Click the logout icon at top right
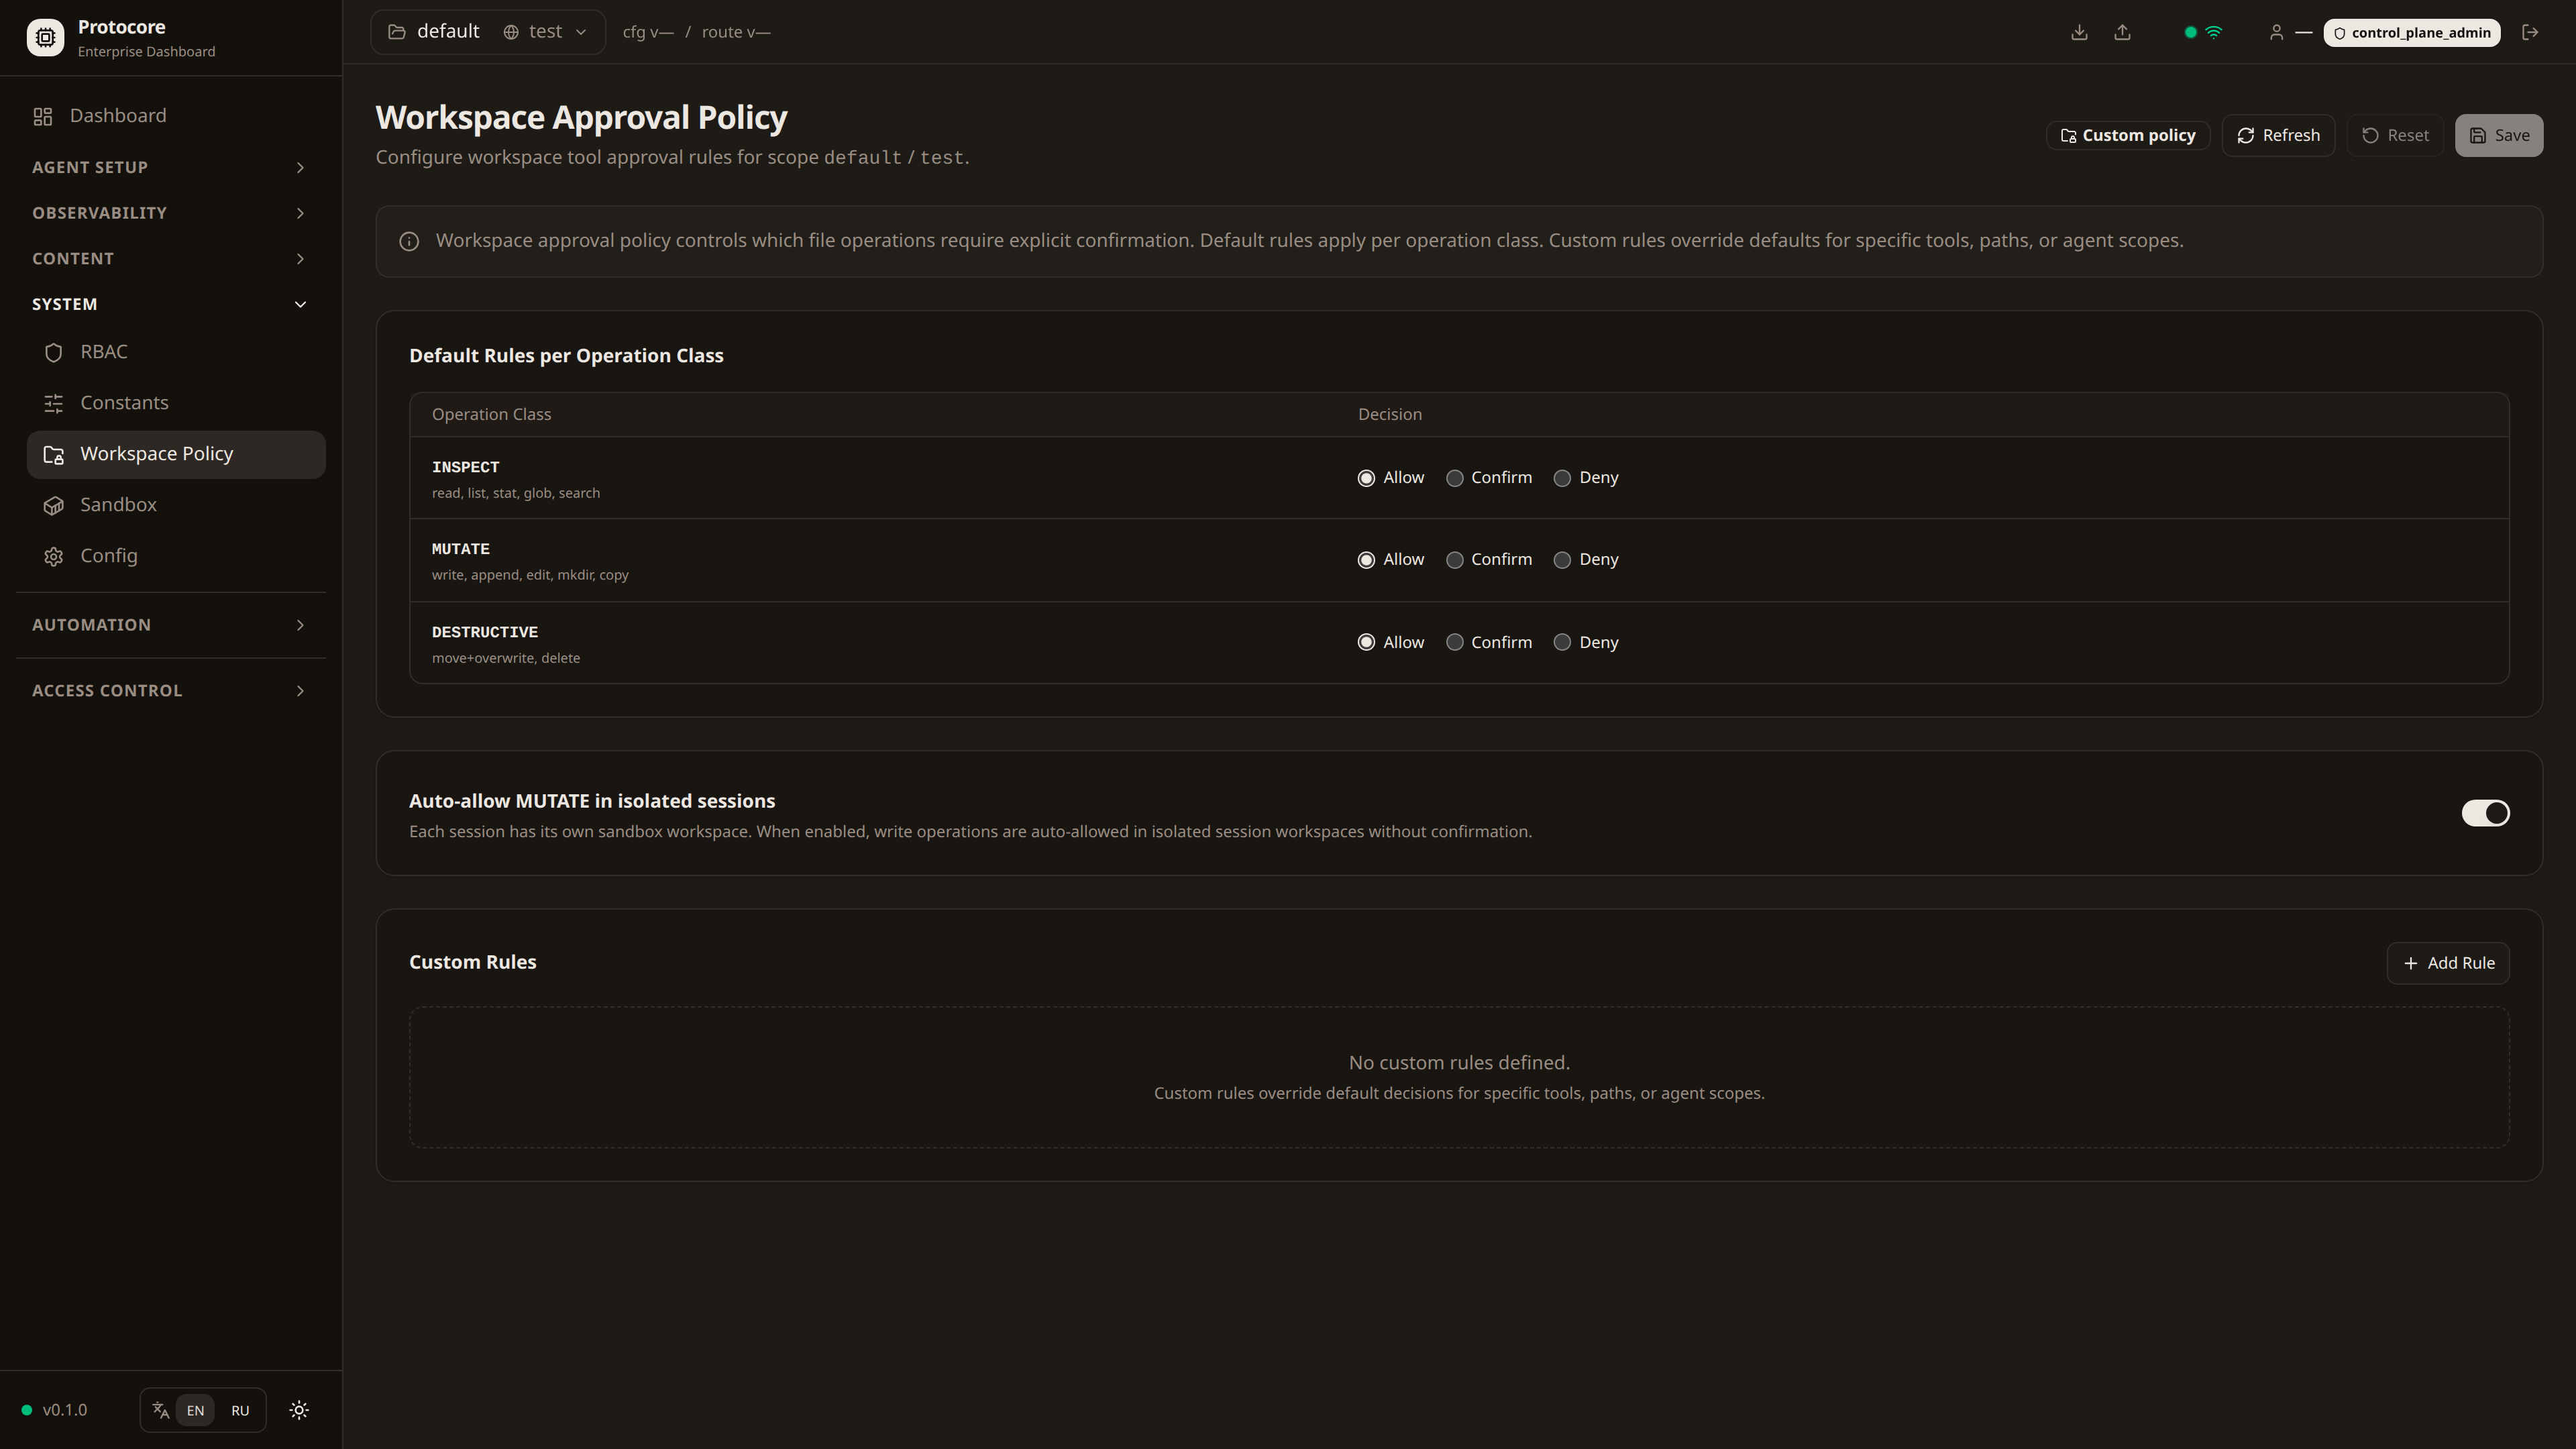 coord(2530,32)
